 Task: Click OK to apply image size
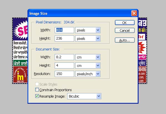(125, 23)
